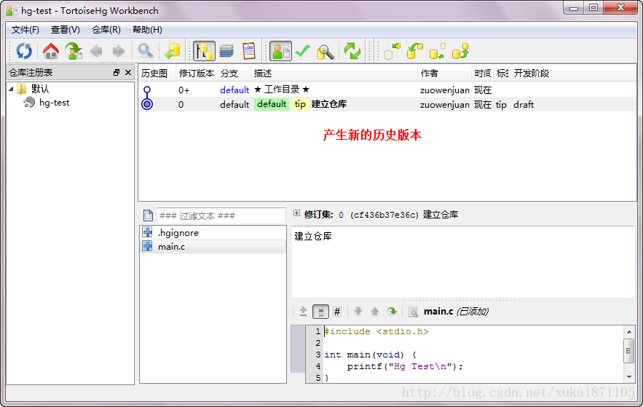Click the 分支 column header
The width and height of the screenshot is (643, 407).
(x=234, y=74)
